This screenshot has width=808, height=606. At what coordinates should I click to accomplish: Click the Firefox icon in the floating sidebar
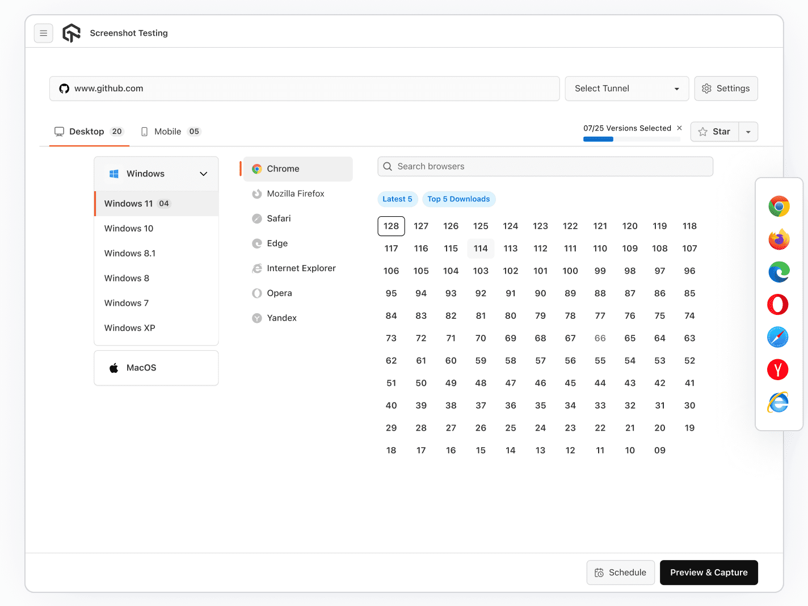[778, 239]
